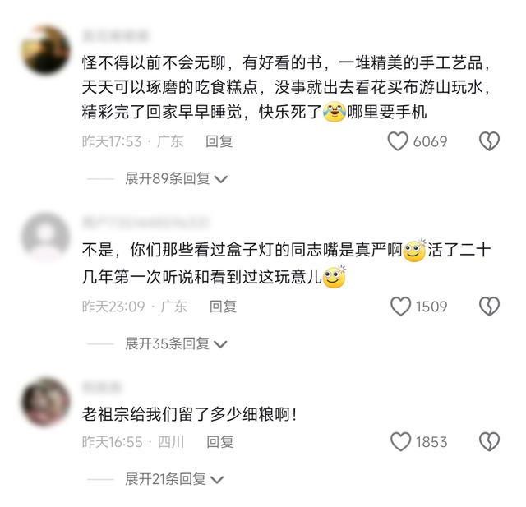Expand 35 replies under second comment
Viewport: 526px width, 507px height.
[x=176, y=343]
